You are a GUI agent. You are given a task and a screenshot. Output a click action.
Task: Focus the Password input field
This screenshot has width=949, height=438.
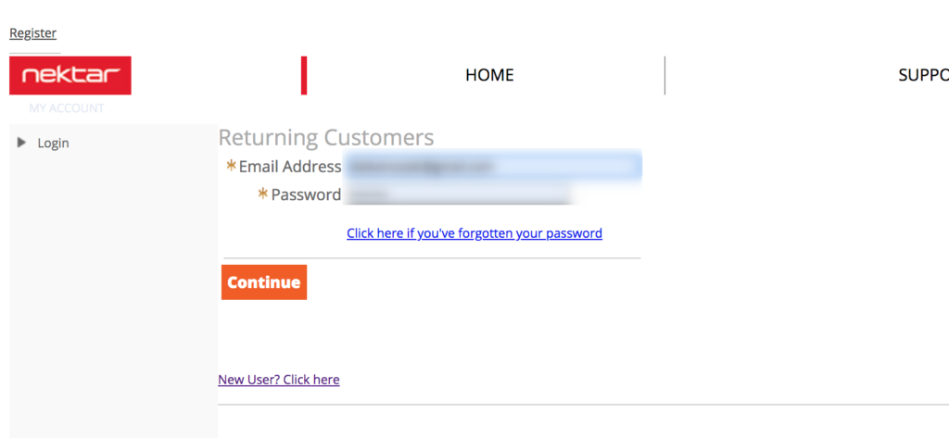[456, 194]
